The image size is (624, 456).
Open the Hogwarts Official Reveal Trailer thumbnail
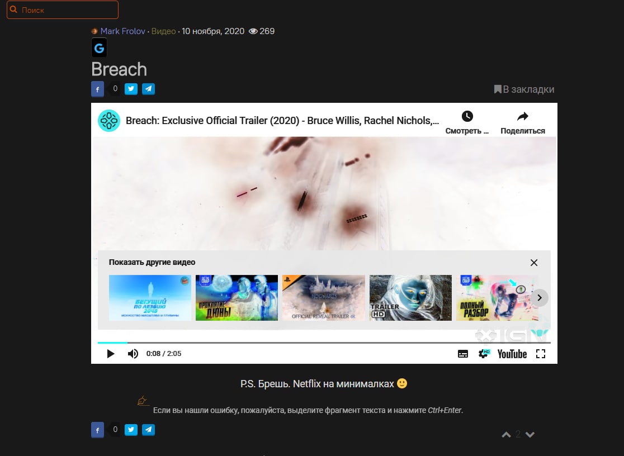click(x=324, y=298)
